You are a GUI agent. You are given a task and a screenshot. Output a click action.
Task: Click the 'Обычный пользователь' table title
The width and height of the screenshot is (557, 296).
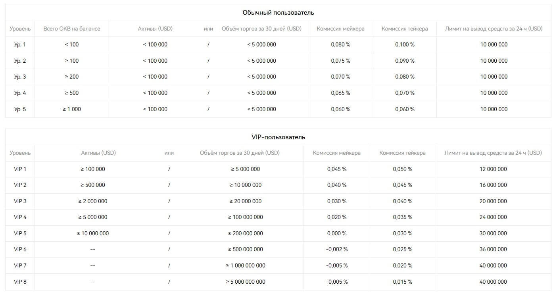278,13
